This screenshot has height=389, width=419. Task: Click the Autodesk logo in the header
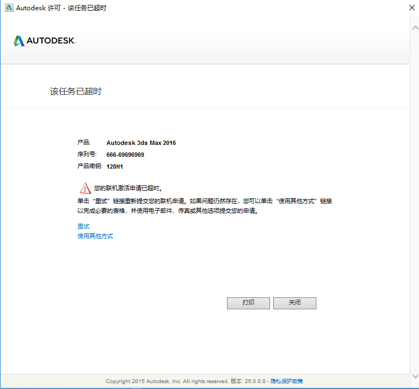(x=45, y=41)
